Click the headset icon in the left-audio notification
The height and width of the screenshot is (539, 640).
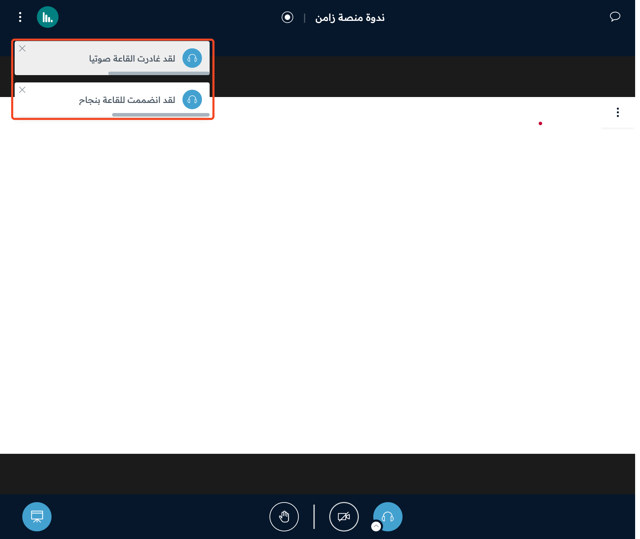192,58
